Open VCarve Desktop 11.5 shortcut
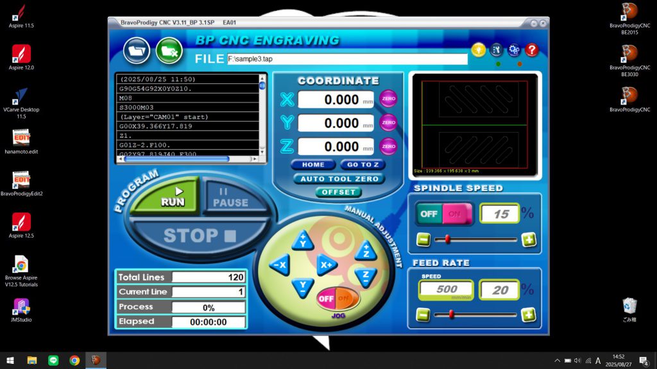The width and height of the screenshot is (657, 369). click(21, 103)
